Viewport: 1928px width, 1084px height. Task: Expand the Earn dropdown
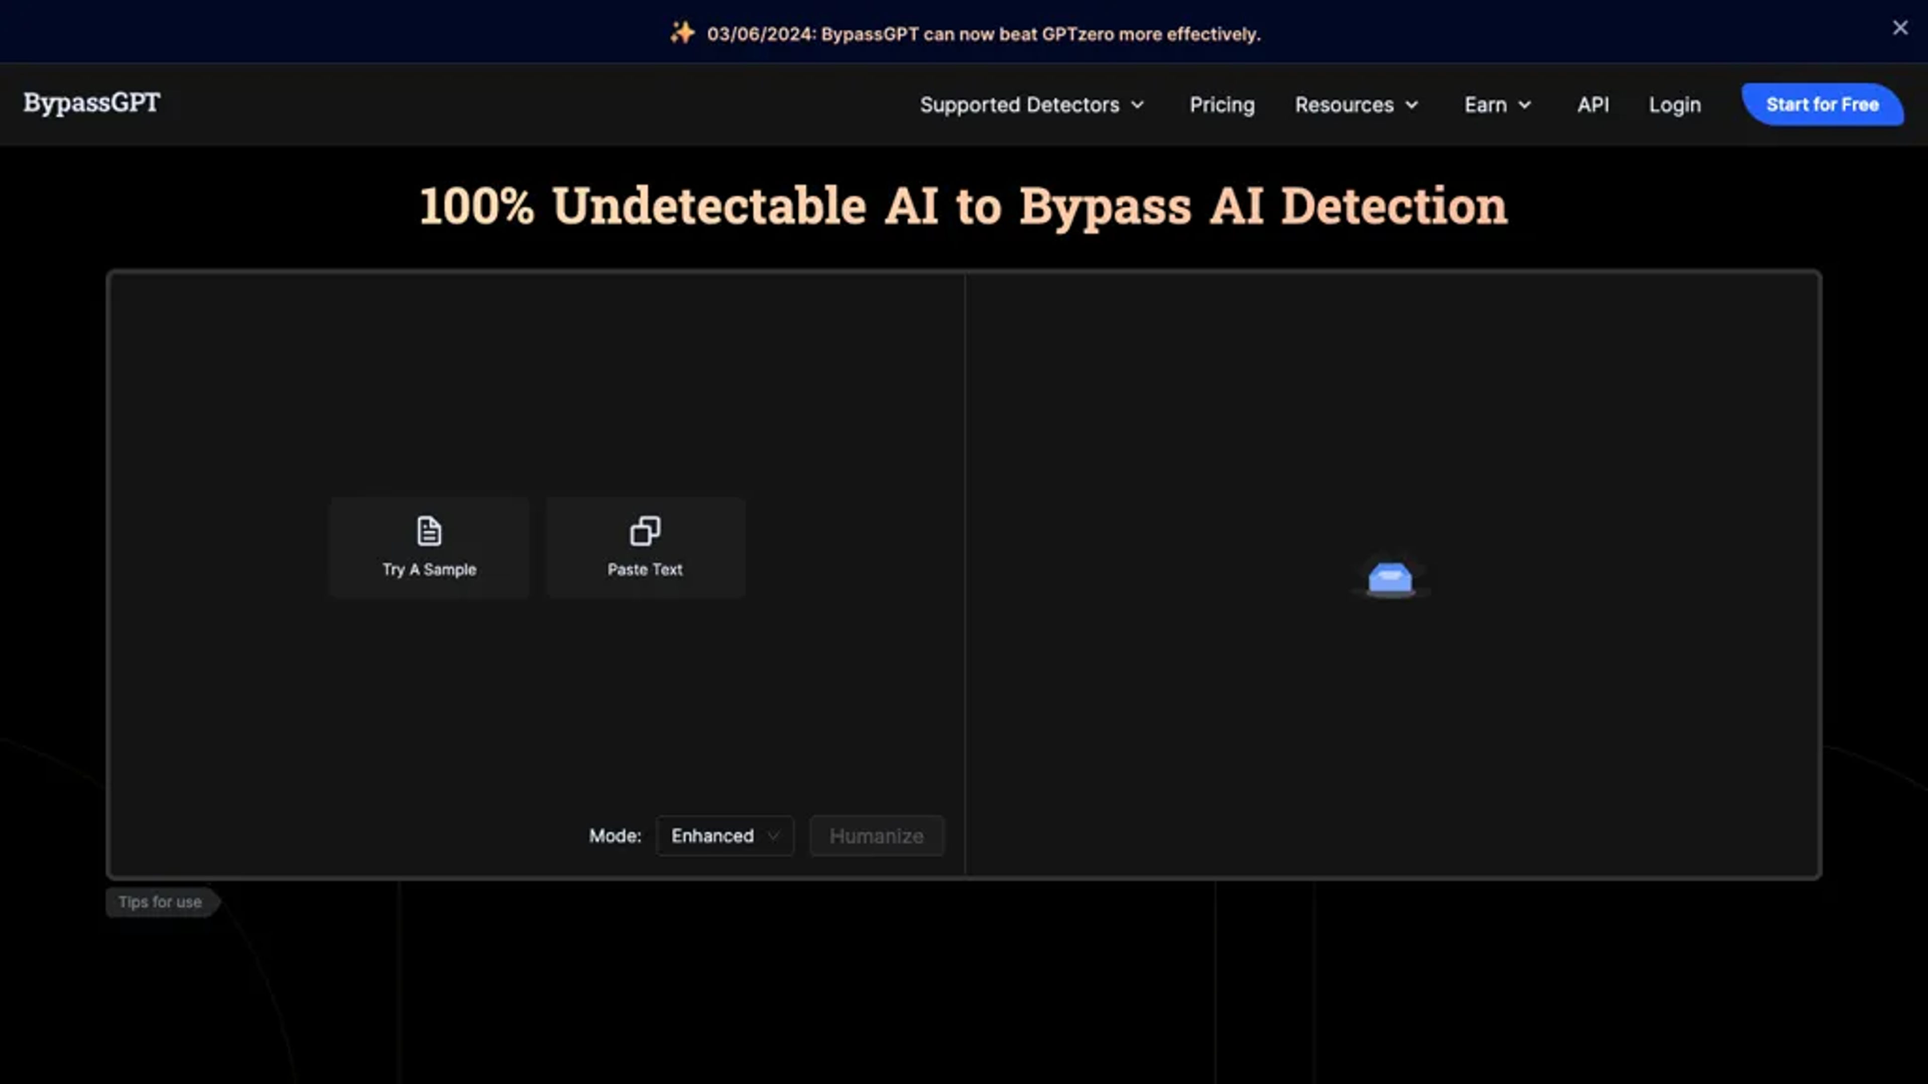(x=1498, y=105)
